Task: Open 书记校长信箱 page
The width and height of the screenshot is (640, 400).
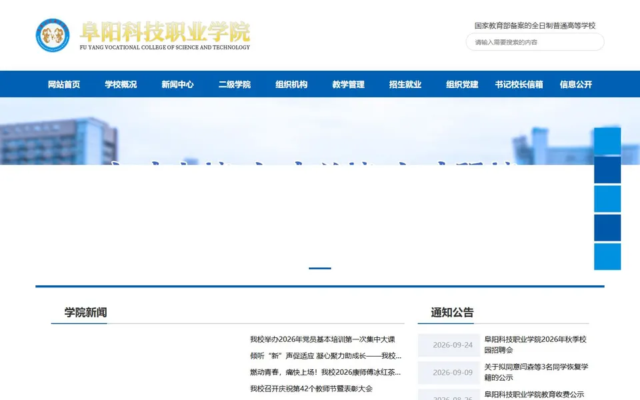Action: (x=519, y=84)
